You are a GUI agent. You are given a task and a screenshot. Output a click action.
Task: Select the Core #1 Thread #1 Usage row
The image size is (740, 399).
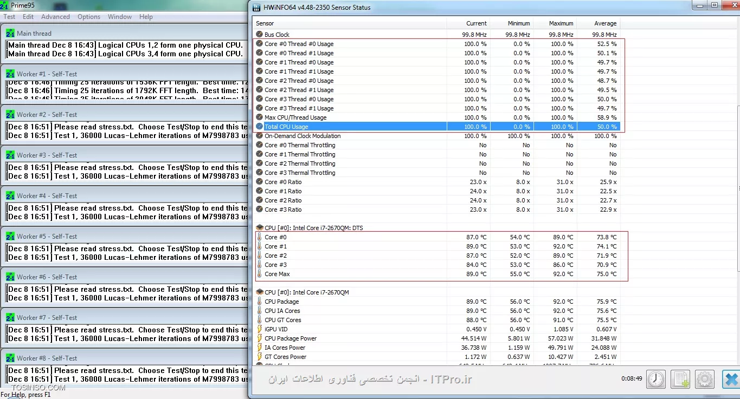point(437,71)
